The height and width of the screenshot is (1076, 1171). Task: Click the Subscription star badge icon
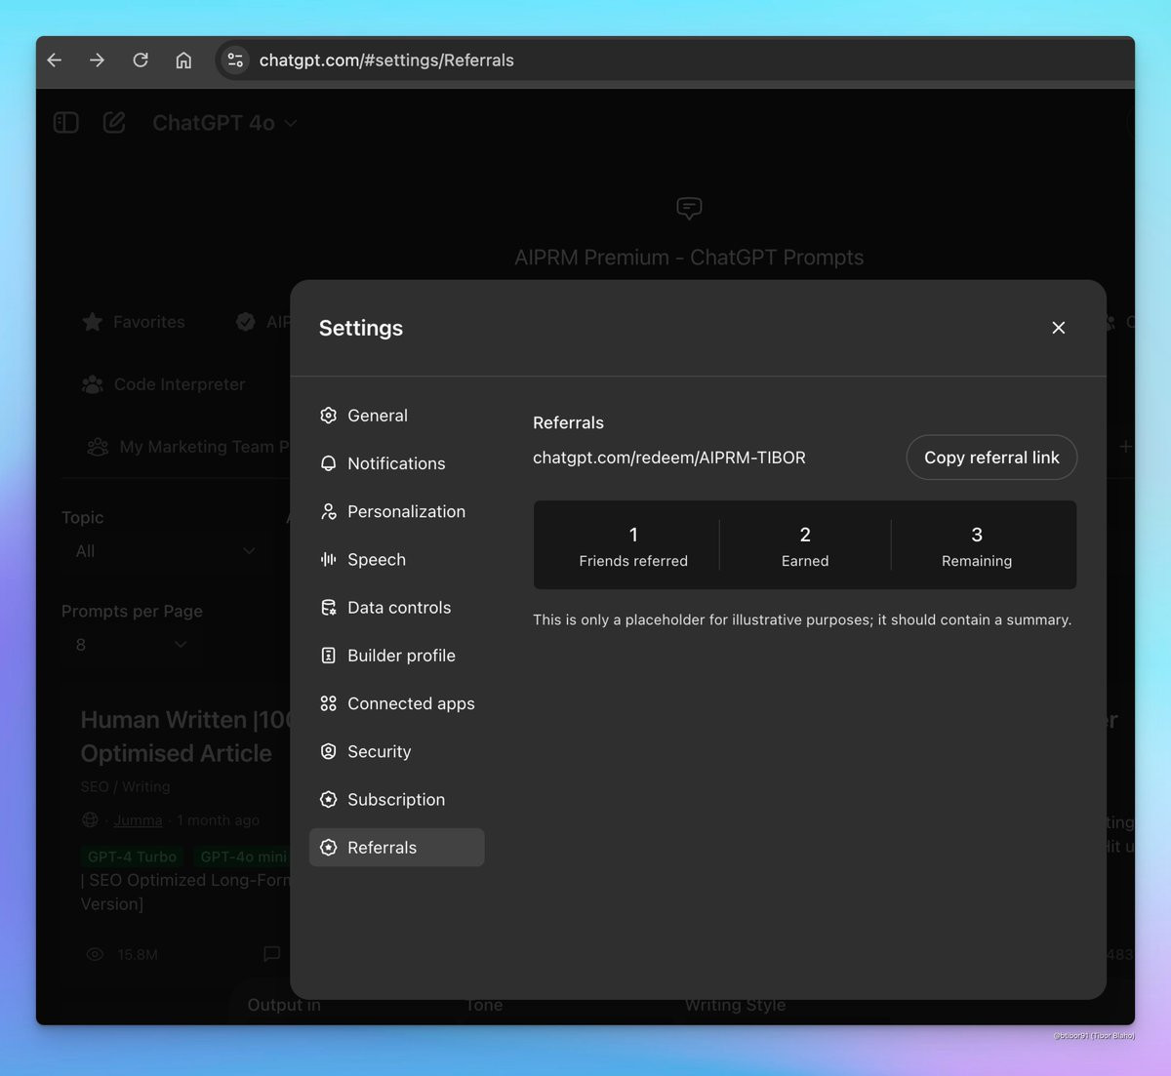pos(329,800)
